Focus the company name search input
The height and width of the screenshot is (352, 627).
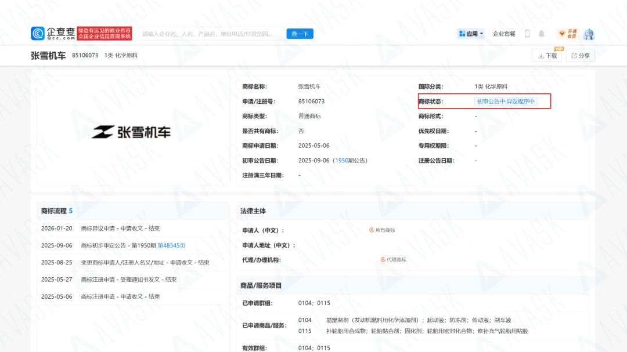tap(212, 34)
